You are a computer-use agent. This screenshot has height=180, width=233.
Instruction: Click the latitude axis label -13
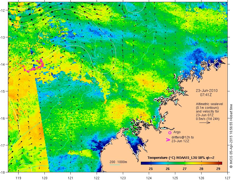click(3, 37)
